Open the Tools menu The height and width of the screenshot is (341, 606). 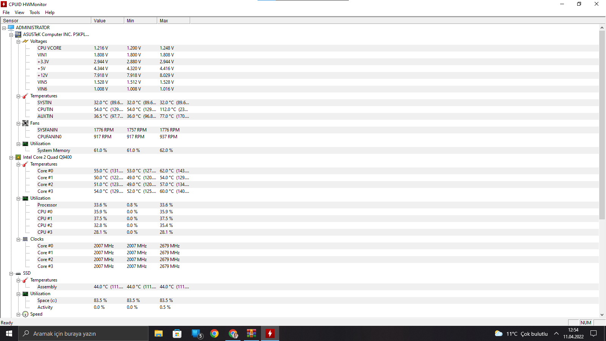tap(34, 13)
